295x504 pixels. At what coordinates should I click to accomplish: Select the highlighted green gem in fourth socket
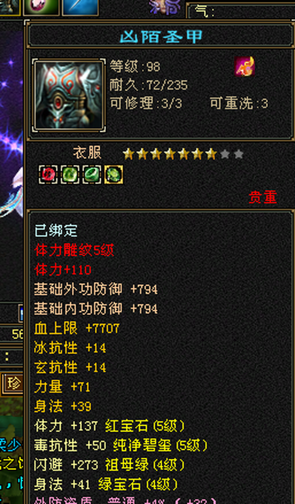click(114, 175)
